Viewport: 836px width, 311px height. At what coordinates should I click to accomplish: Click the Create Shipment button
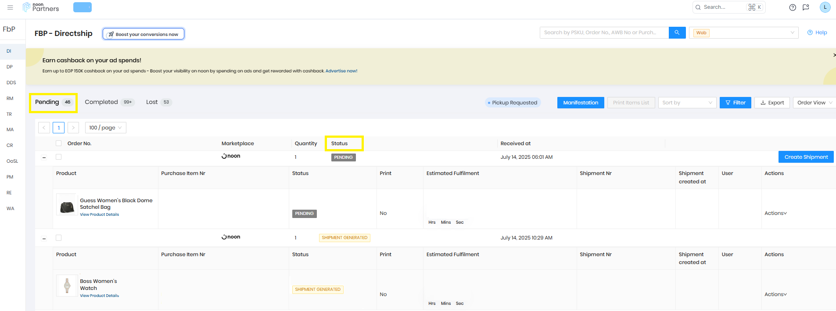[x=806, y=157]
